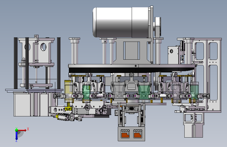Select the small pulley wheel right of the tank
227x147 pixels.
coord(158,27)
